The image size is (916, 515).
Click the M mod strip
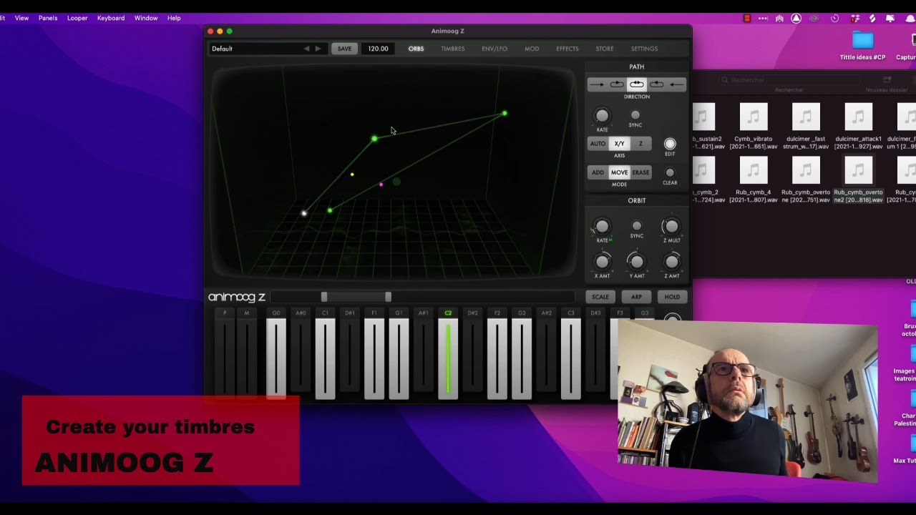pos(247,353)
